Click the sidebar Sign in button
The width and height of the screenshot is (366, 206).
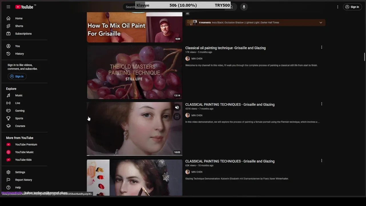(17, 76)
